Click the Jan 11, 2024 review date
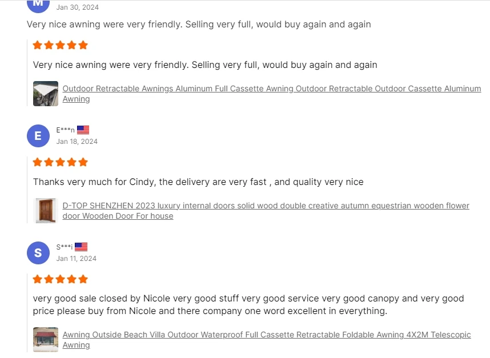Screen dimensions: 490x358 point(77,259)
